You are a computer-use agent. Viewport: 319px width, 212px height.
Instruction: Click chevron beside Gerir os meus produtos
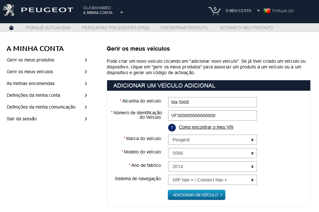(x=86, y=60)
